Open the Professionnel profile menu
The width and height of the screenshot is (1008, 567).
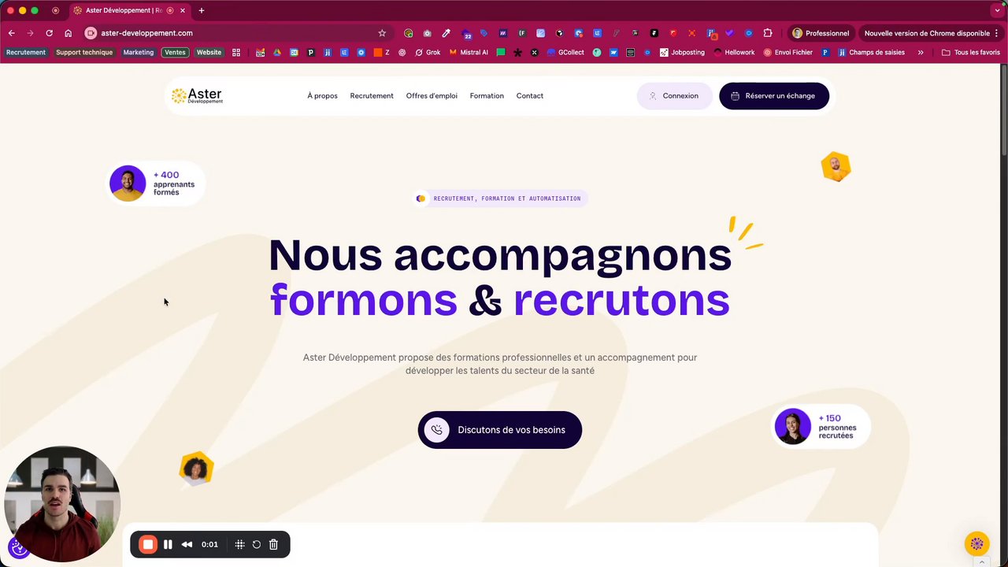point(821,33)
